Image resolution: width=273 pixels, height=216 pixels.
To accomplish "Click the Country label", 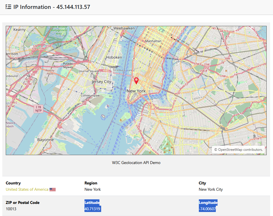I will 13,183.
